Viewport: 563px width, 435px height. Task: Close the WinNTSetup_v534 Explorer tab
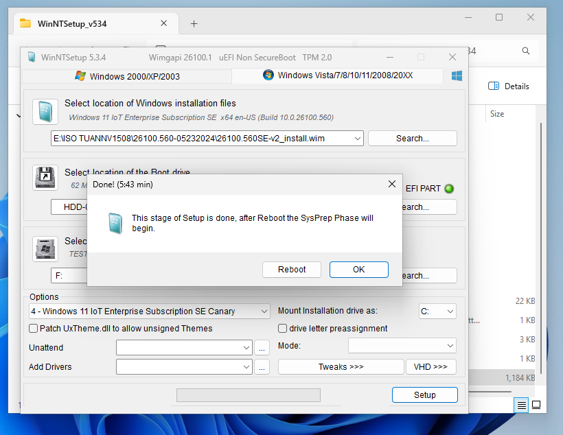pos(163,23)
